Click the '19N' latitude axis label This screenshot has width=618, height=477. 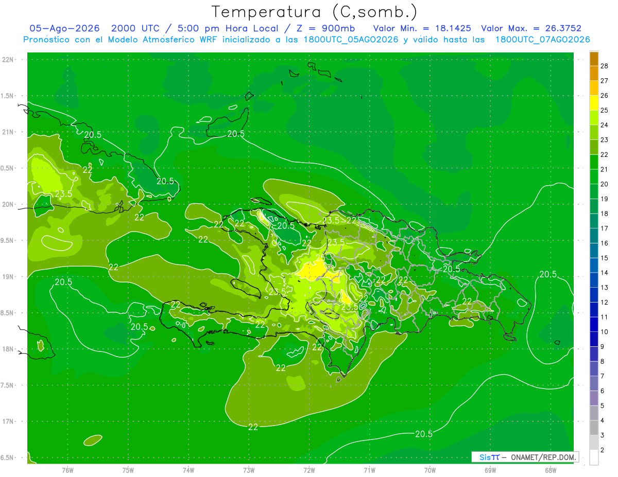point(8,277)
